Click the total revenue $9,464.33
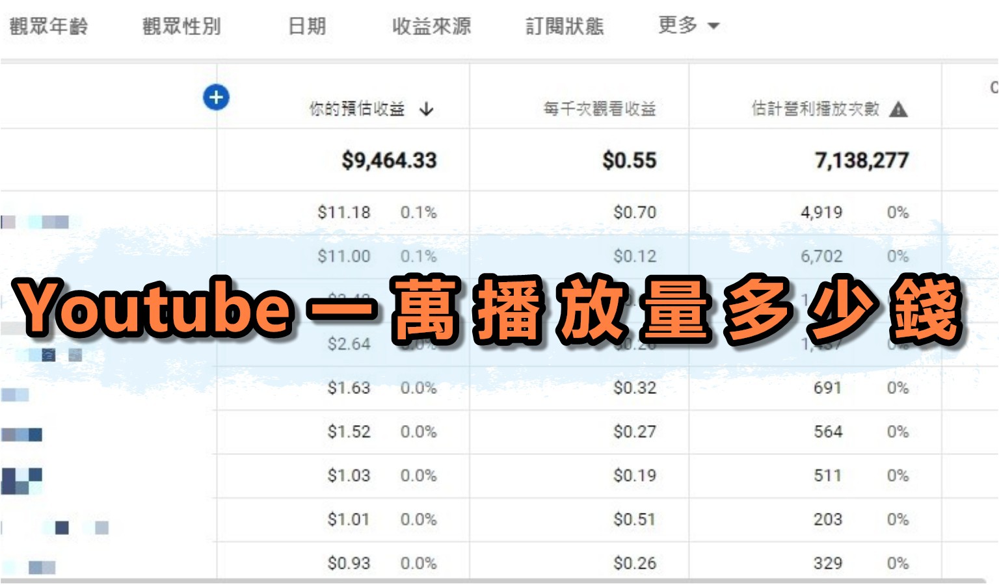This screenshot has width=999, height=585. 389,160
